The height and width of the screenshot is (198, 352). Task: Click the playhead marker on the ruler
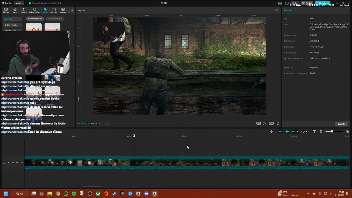point(134,136)
